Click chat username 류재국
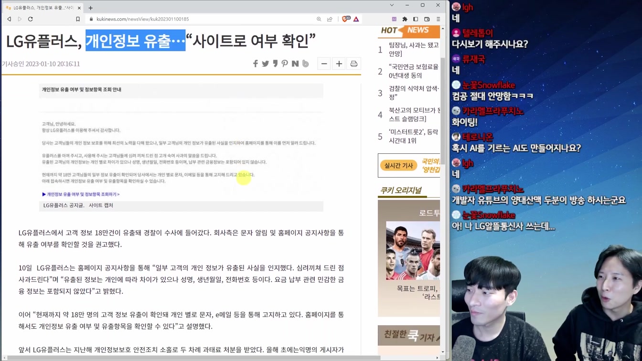 tap(473, 59)
